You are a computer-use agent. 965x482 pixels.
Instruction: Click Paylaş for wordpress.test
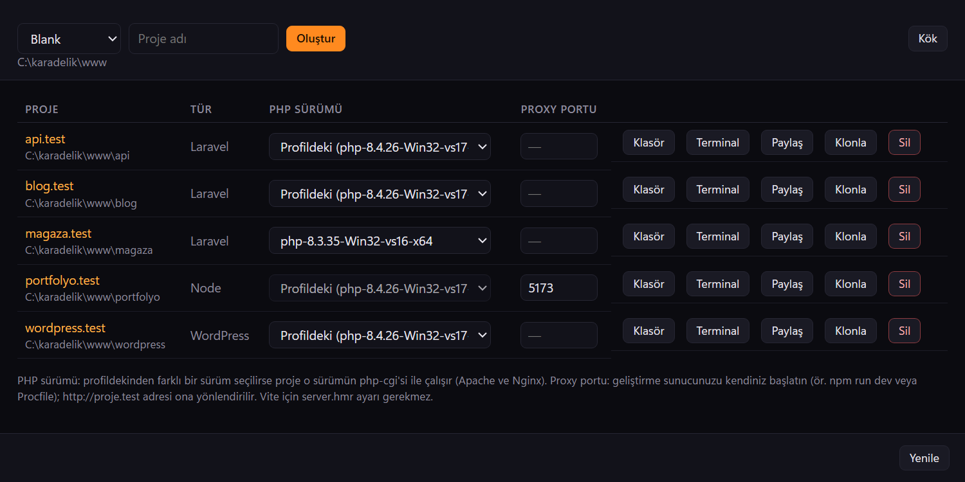pyautogui.click(x=787, y=331)
